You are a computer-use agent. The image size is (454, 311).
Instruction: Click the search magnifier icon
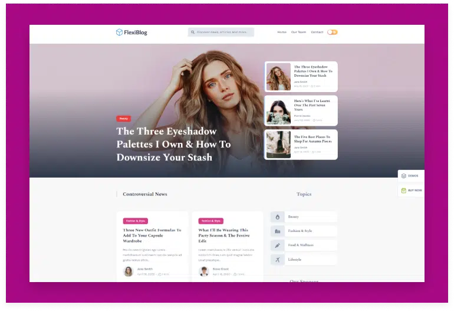pyautogui.click(x=193, y=32)
